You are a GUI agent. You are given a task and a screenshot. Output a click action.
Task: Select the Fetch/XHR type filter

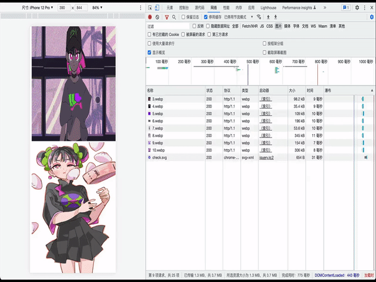(x=250, y=26)
